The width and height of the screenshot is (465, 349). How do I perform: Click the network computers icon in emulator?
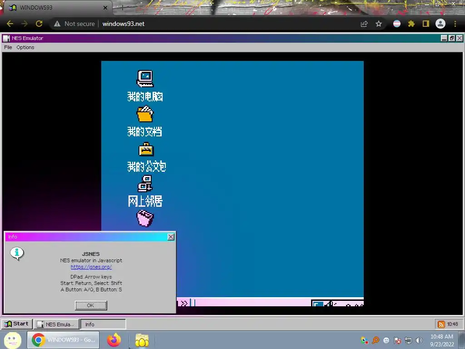pyautogui.click(x=145, y=184)
